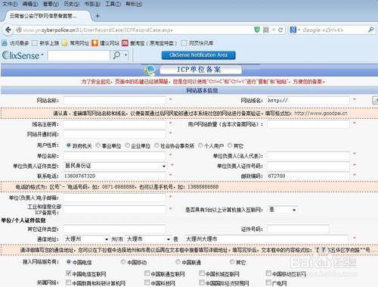
Task: Click the 网站名称 input field
Action: [114, 100]
